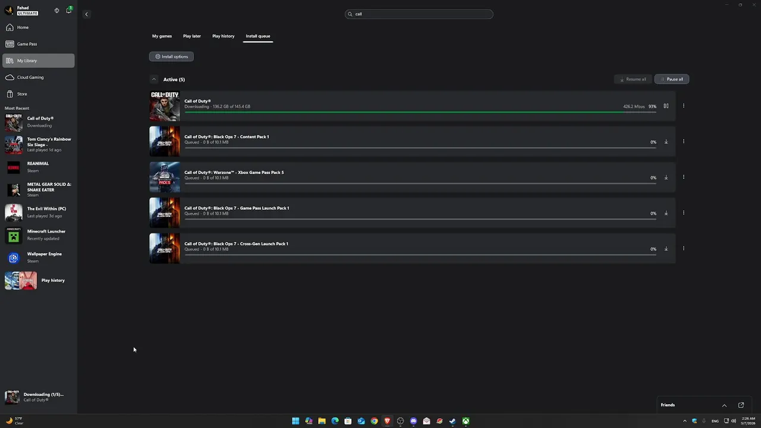Viewport: 761px width, 428px height.
Task: Open Play history in the sidebar
Action: click(x=39, y=281)
